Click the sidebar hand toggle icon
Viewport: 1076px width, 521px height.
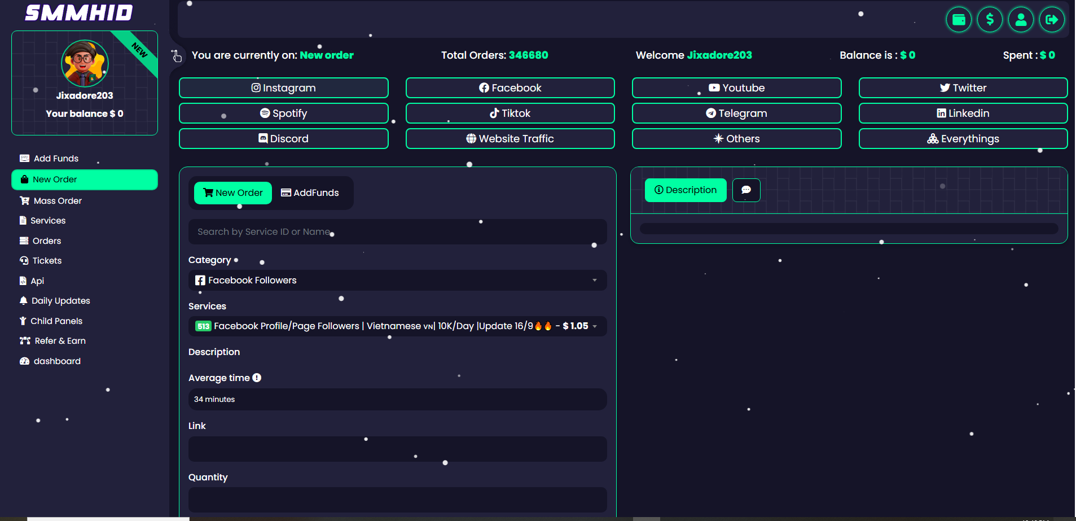(x=177, y=55)
